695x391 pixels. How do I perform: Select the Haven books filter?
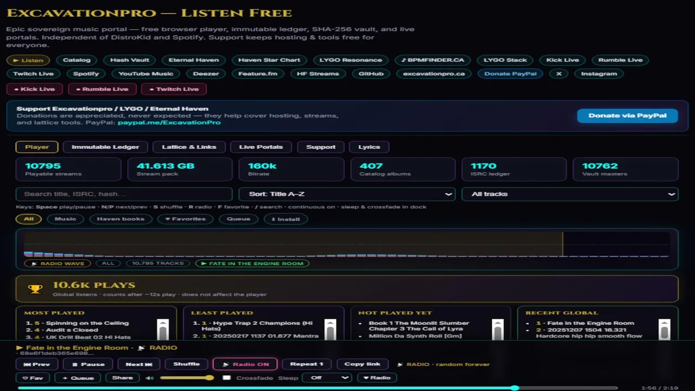(x=121, y=219)
